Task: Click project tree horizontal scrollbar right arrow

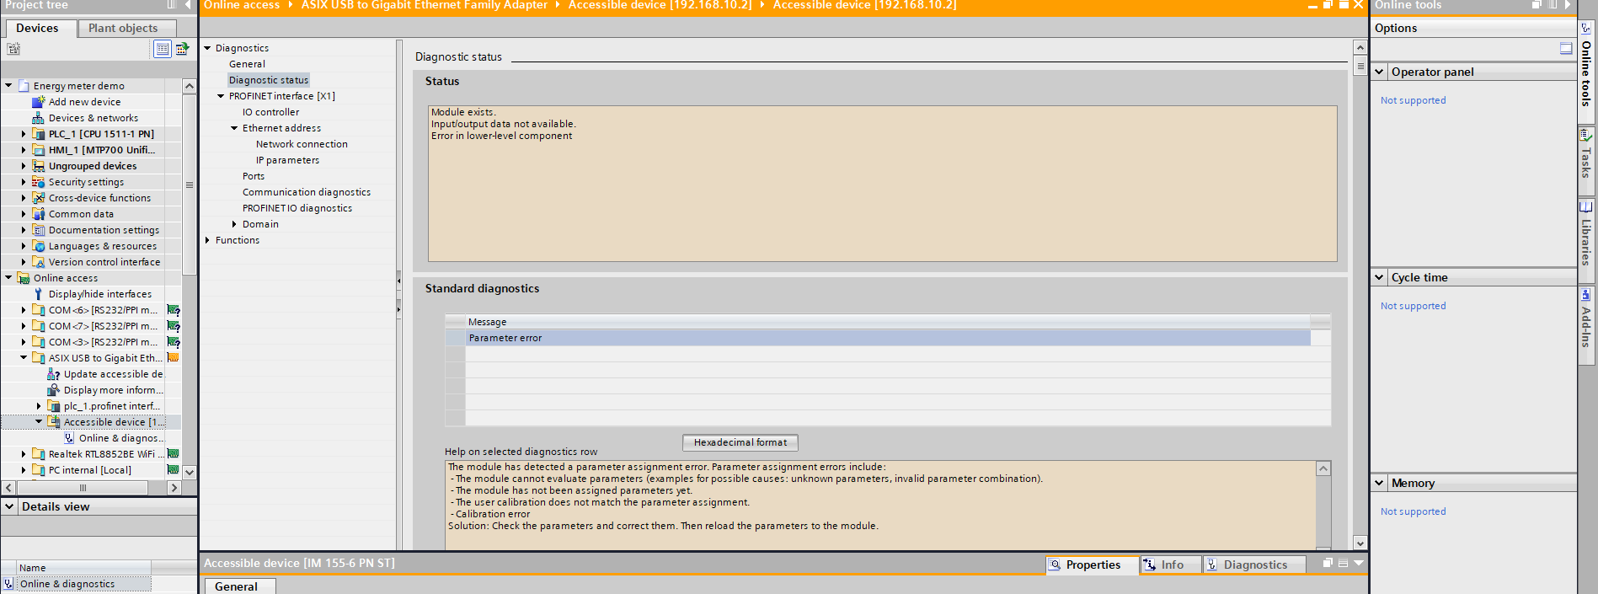Action: [174, 487]
